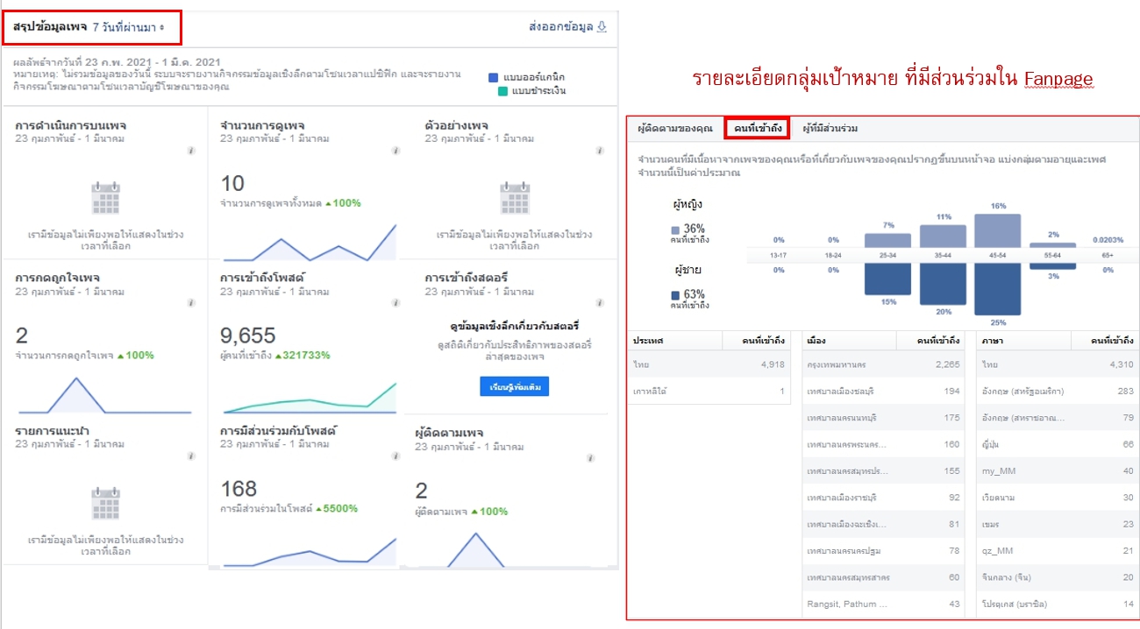Select เขมร language row

[x=1058, y=525]
